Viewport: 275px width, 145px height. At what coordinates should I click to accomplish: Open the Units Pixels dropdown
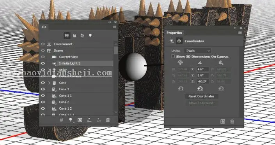[197, 51]
